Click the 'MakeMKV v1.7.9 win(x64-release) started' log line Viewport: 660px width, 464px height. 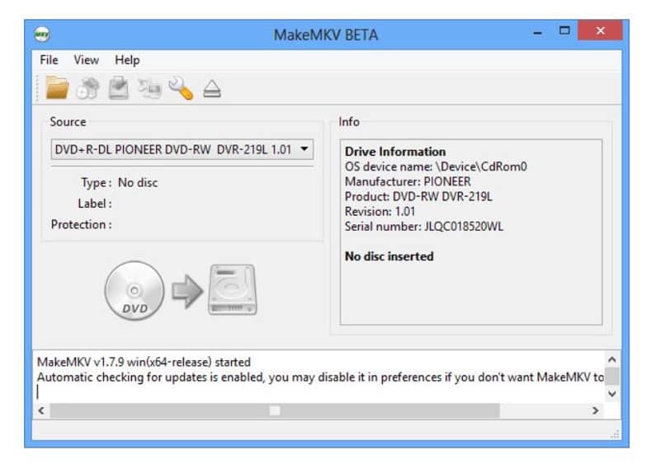pyautogui.click(x=144, y=362)
